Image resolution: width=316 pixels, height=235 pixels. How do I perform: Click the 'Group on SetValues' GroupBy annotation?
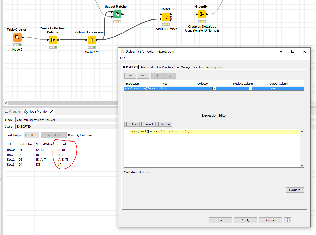coord(202,27)
